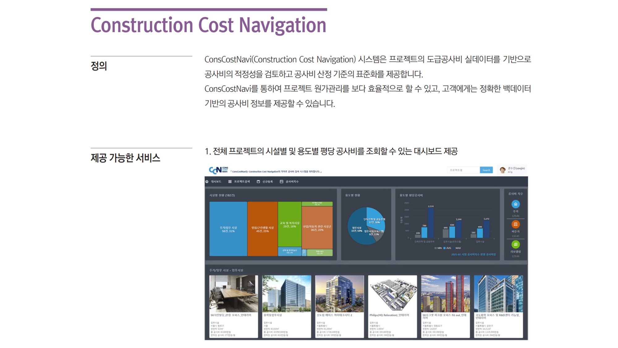The height and width of the screenshot is (348, 618).
Task: Open the 신도림 에이스 하이테크시티 2 thumbnail
Action: 340,294
